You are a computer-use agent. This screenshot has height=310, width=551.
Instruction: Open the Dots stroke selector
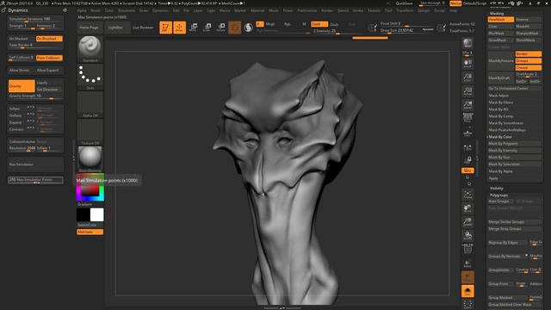pyautogui.click(x=90, y=77)
